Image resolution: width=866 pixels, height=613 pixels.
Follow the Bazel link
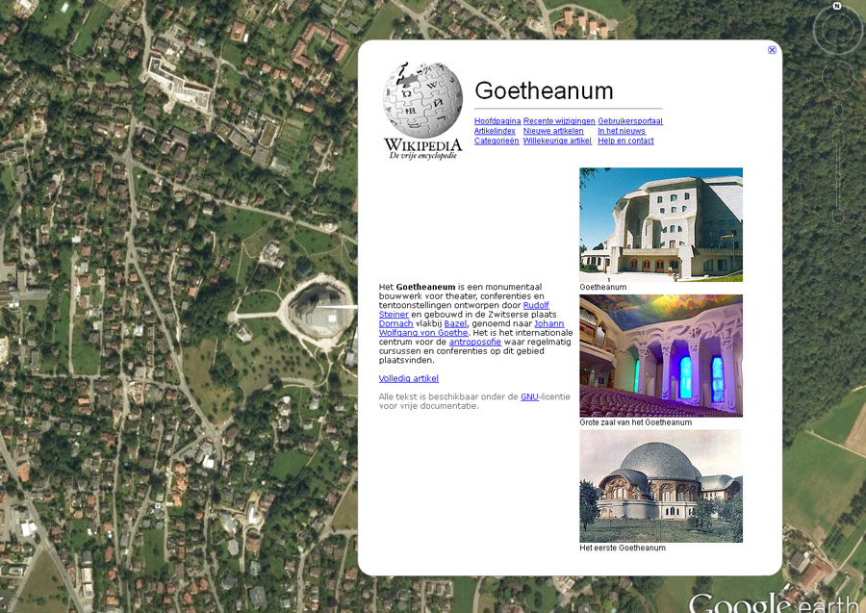pos(455,323)
